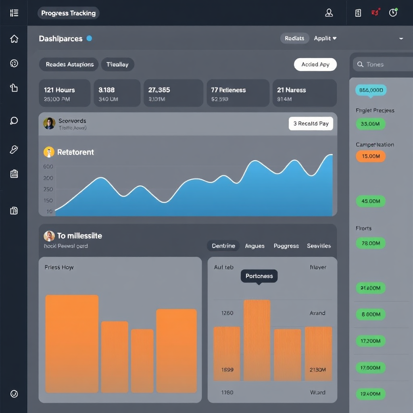Select the Dentrine tab
Viewport: 413px width, 413px height.
click(x=223, y=246)
